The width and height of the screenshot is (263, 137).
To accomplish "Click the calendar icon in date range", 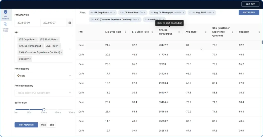I will [70, 23].
